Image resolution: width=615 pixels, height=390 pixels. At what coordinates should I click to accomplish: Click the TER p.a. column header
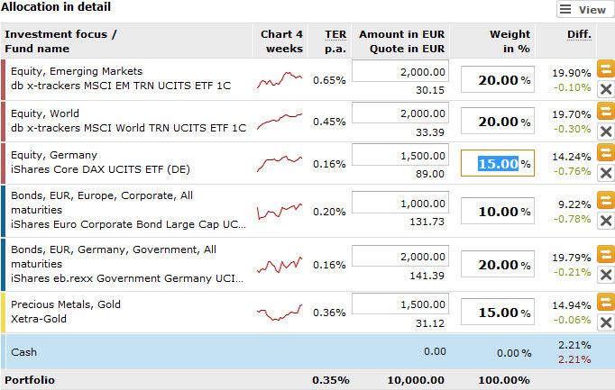(335, 41)
